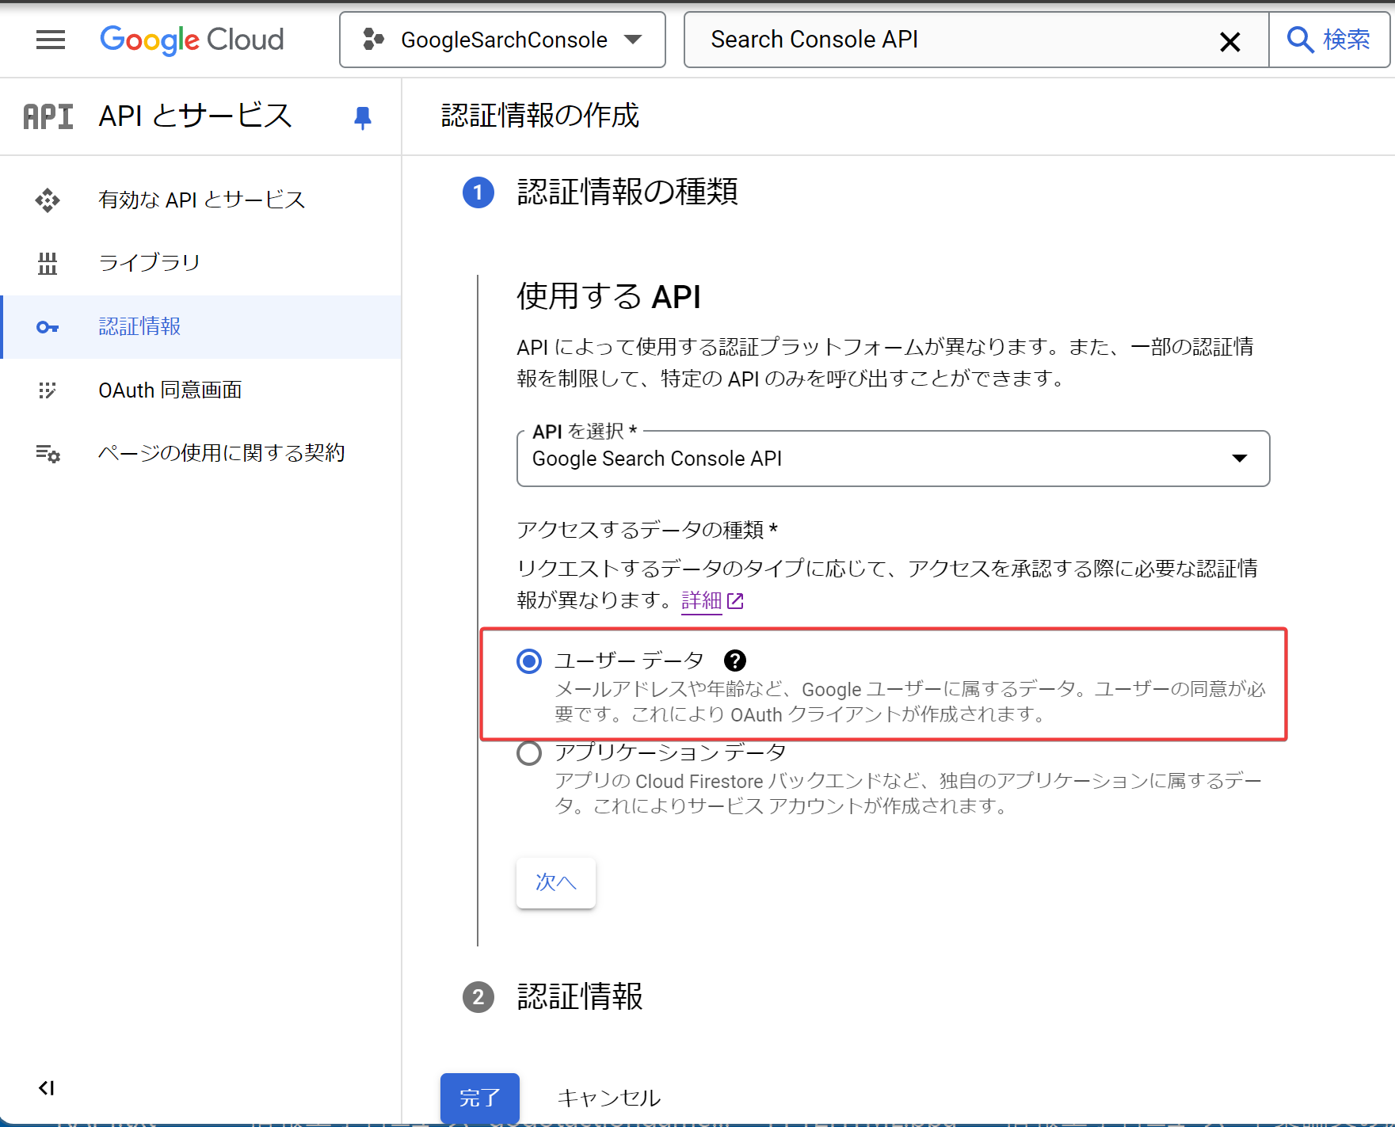Click the 検索 search button

click(1329, 40)
